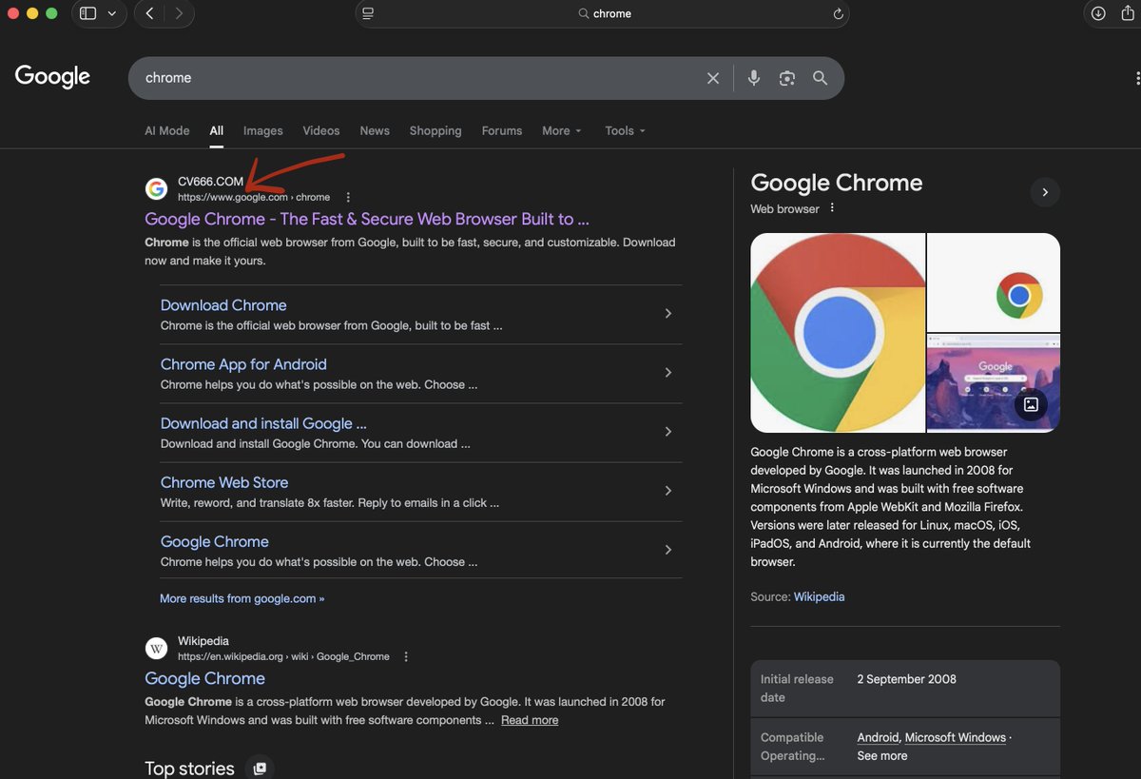1141x779 pixels.
Task: Click See more under compatible operating systems
Action: 882,756
